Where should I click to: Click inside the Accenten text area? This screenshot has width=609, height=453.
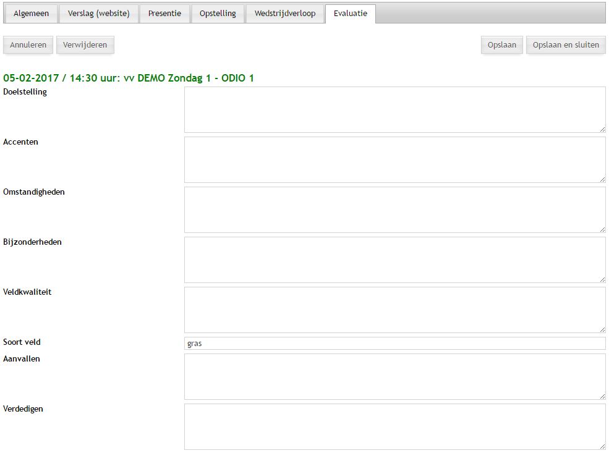[x=394, y=159]
